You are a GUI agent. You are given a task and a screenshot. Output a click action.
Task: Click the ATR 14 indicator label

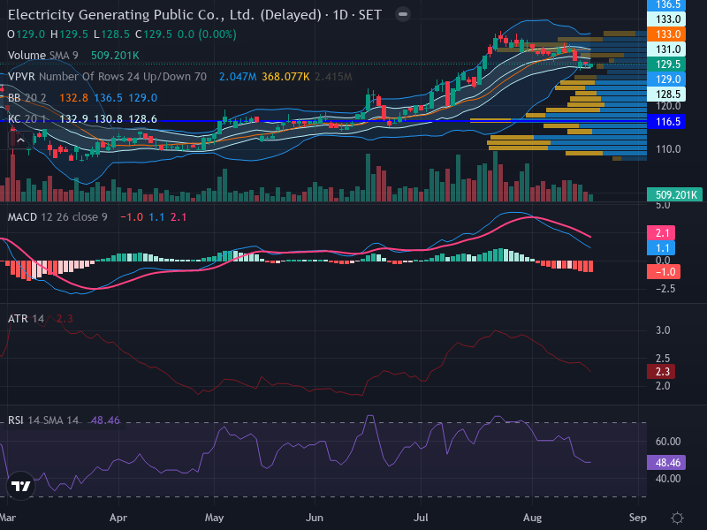click(x=27, y=319)
